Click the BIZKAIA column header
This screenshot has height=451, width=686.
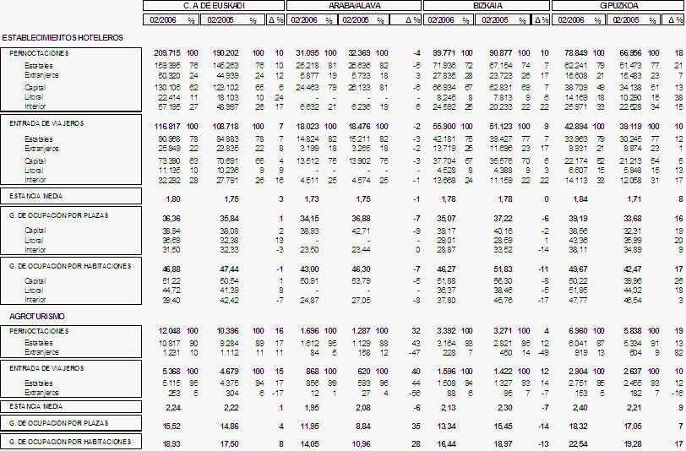point(486,6)
